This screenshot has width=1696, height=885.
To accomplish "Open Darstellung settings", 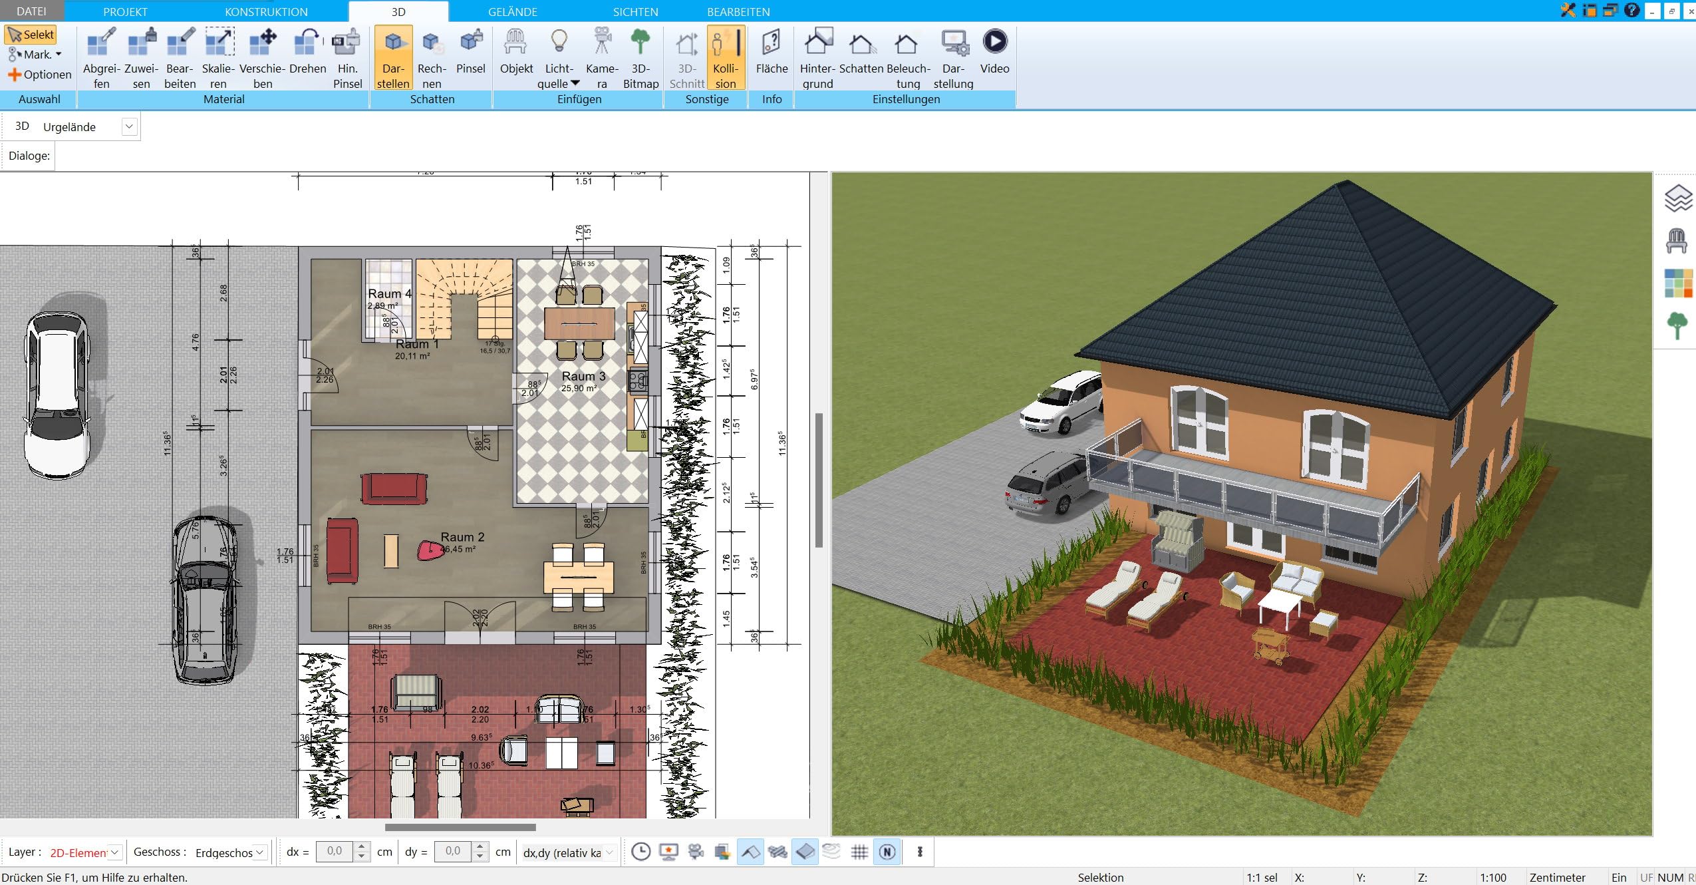I will point(953,59).
